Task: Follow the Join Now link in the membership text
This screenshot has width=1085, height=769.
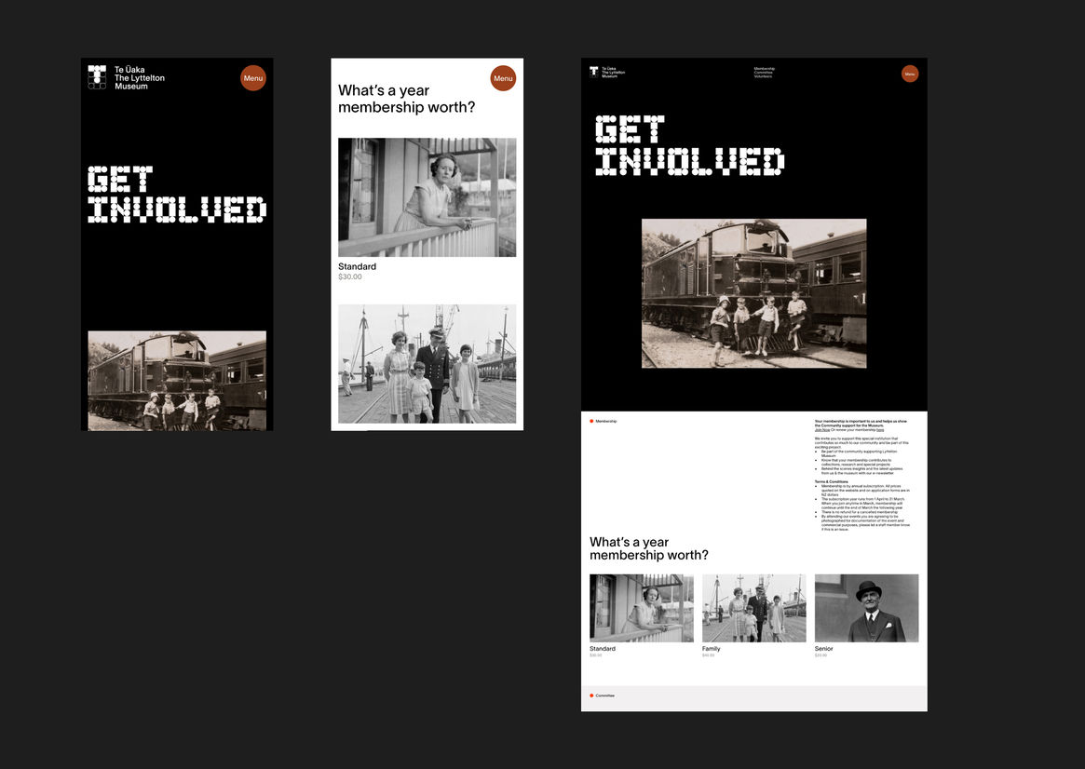Action: pos(821,430)
